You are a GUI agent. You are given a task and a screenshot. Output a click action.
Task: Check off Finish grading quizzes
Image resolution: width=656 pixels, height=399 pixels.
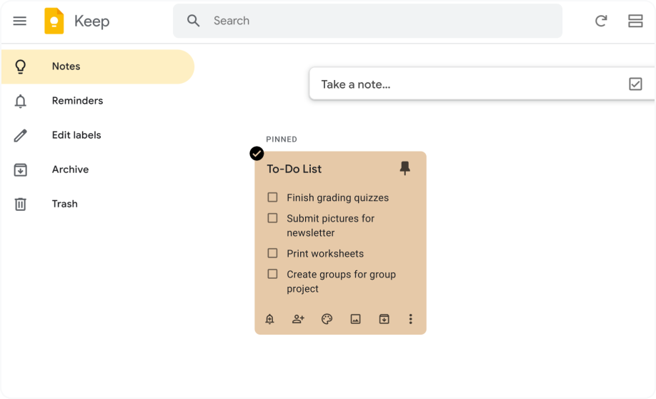[x=272, y=197]
